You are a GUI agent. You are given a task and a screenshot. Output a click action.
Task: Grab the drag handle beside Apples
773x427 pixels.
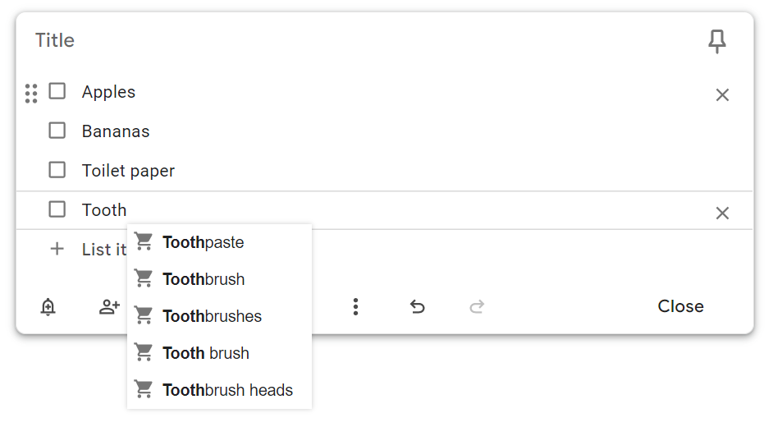tap(31, 94)
